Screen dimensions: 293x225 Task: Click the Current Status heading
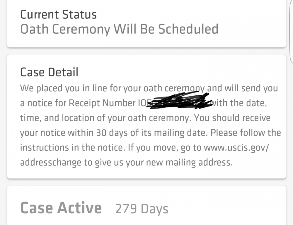58,15
